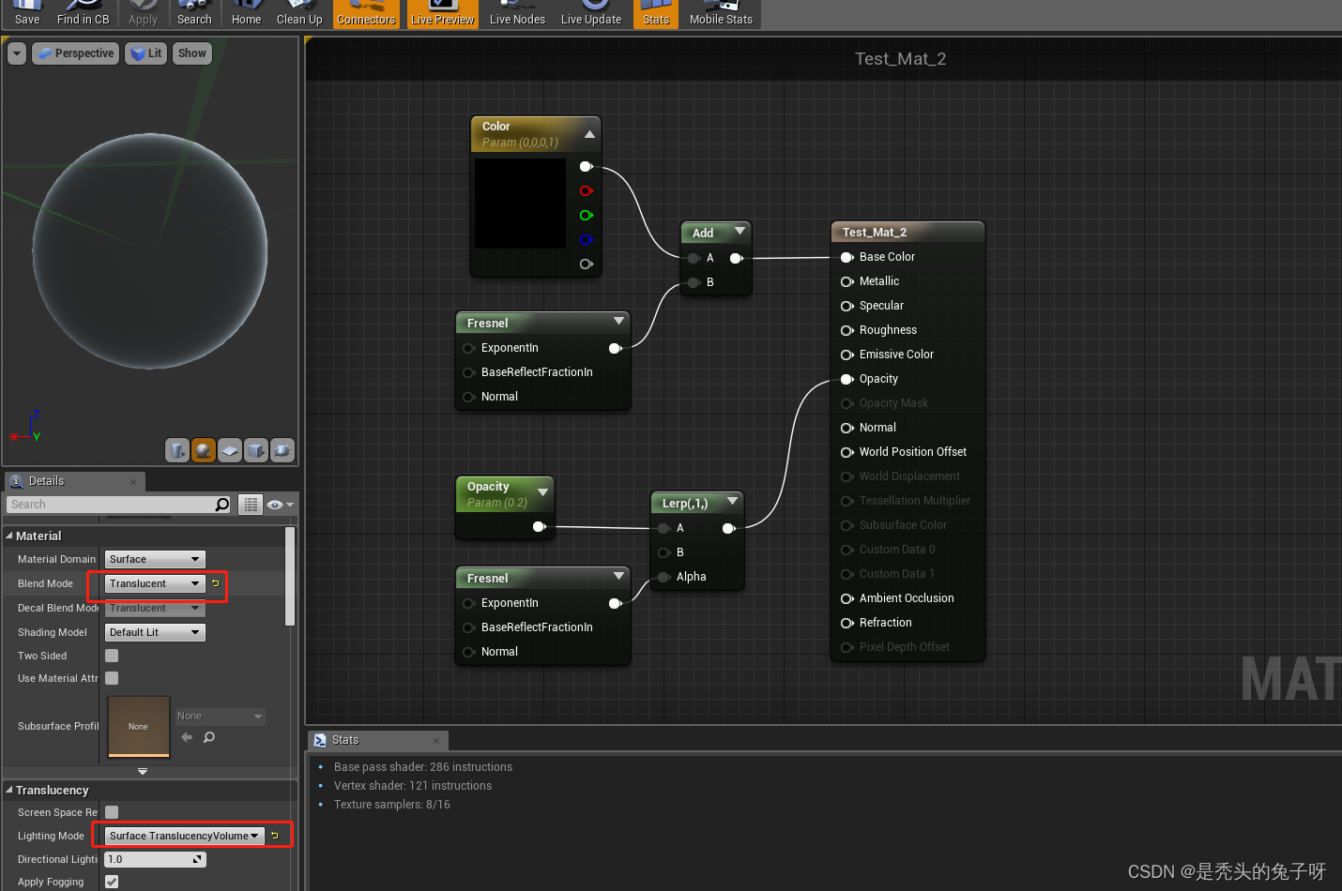The image size is (1342, 891).
Task: Open Find in CB
Action: 84,14
